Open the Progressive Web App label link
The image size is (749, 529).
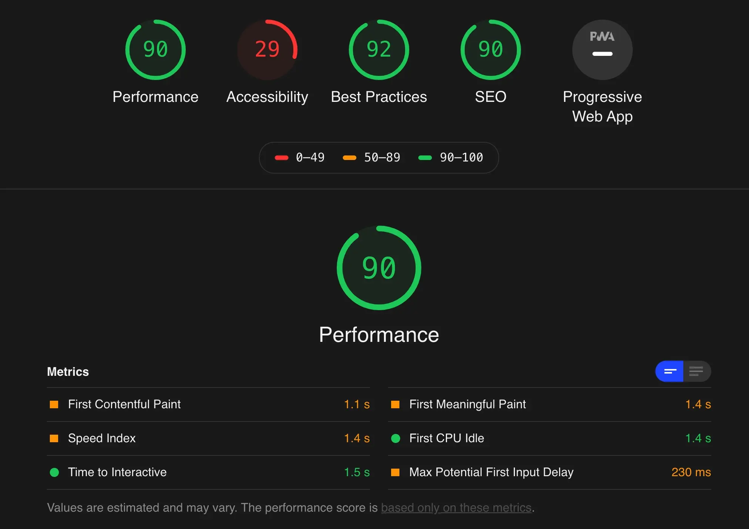pos(602,106)
